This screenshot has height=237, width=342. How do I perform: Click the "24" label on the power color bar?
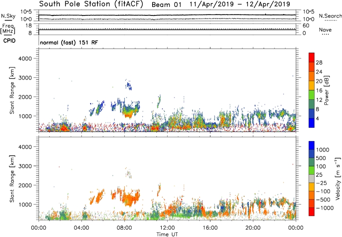tap(319, 72)
